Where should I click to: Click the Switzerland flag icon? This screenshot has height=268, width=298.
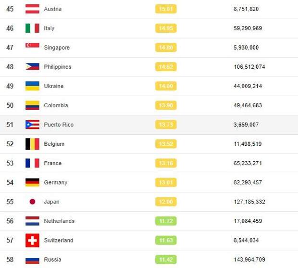tap(32, 241)
